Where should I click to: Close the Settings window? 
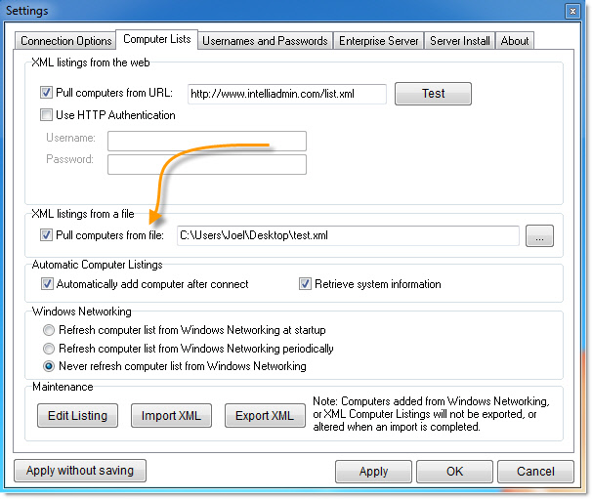(572, 11)
